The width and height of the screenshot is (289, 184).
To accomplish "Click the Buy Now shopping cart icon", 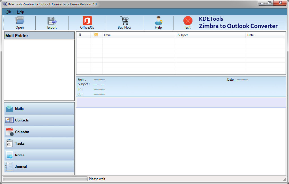I will click(125, 21).
